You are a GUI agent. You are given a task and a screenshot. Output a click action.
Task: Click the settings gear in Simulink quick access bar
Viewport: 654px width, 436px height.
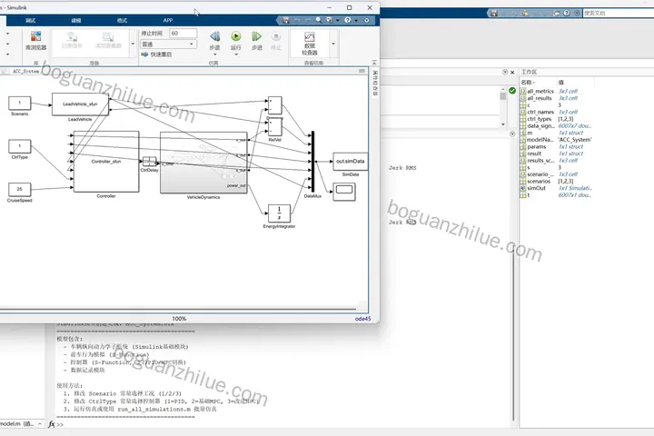(x=367, y=20)
